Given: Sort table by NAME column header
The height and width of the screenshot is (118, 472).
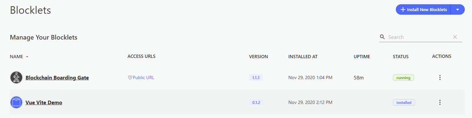Looking at the screenshot, I should pyautogui.click(x=16, y=57).
